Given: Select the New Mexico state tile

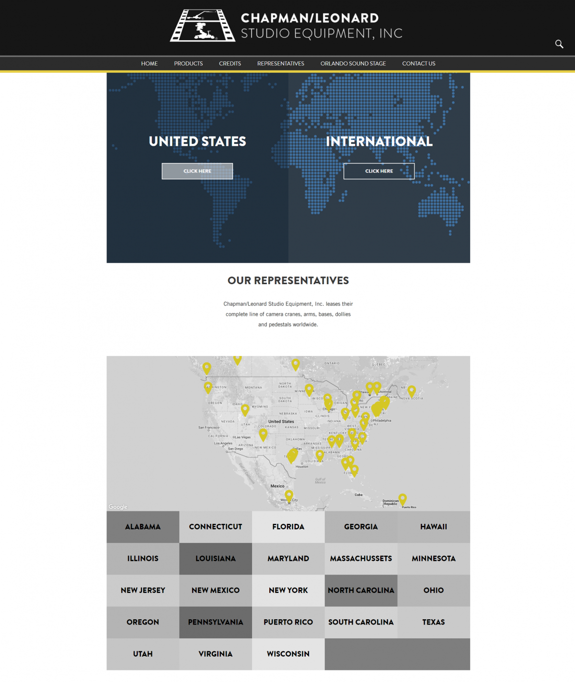Looking at the screenshot, I should [216, 590].
